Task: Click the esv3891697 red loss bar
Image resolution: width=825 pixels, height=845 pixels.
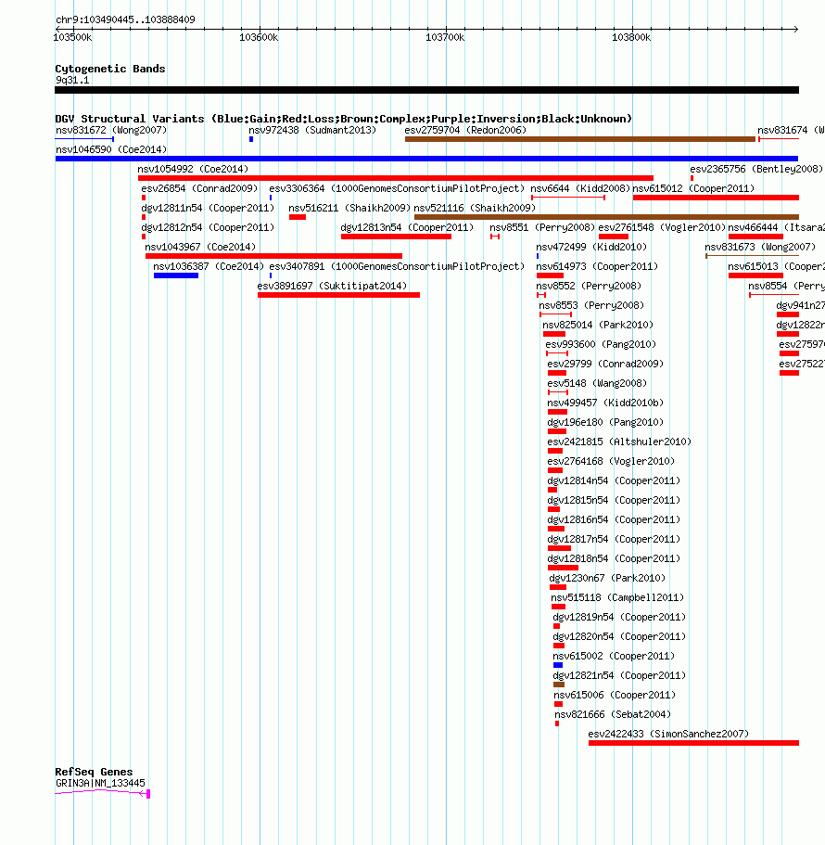Action: pyautogui.click(x=338, y=295)
